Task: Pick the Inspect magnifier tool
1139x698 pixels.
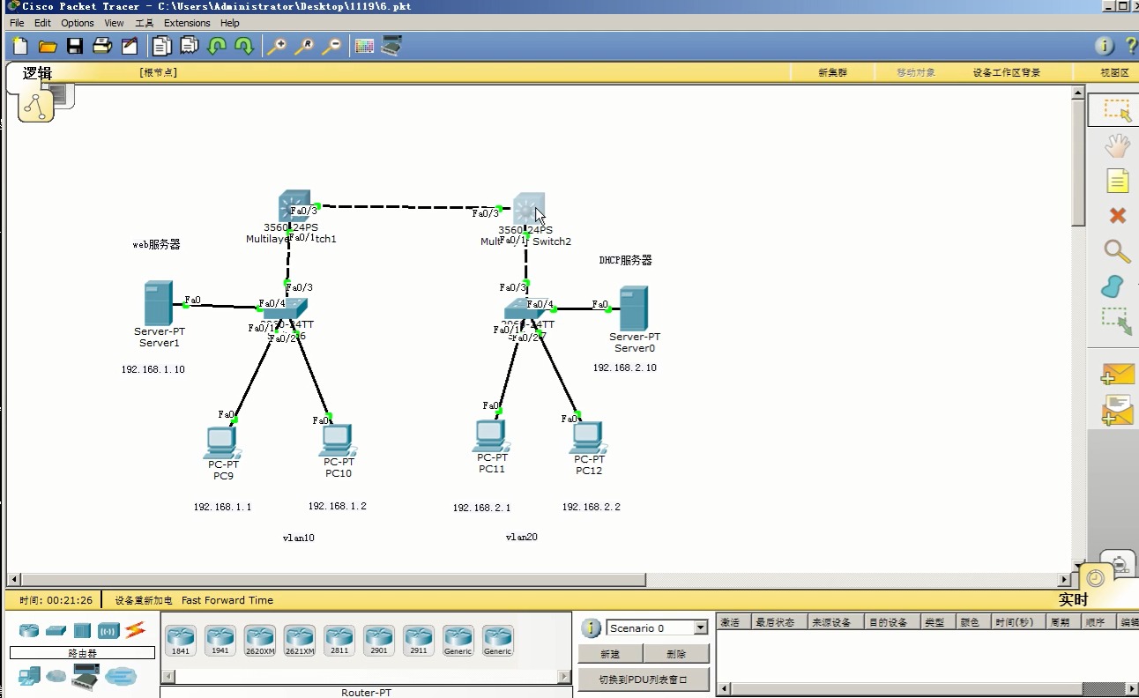Action: tap(1117, 251)
